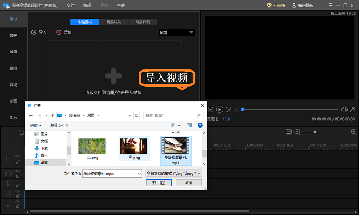The width and height of the screenshot is (359, 215).
Task: Open the hamburger main menu icon
Action: (x=331, y=6)
